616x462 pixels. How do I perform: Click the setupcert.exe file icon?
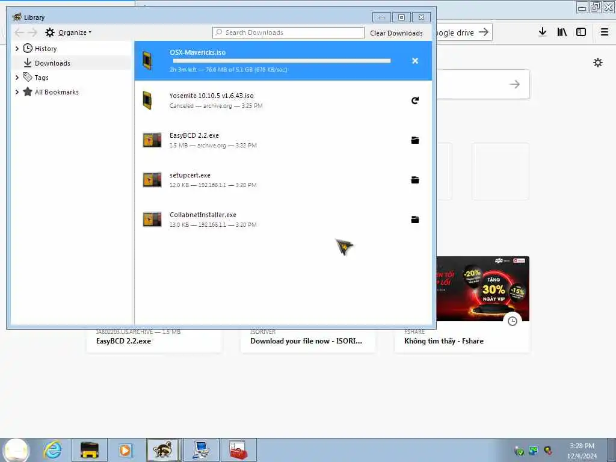tap(152, 180)
